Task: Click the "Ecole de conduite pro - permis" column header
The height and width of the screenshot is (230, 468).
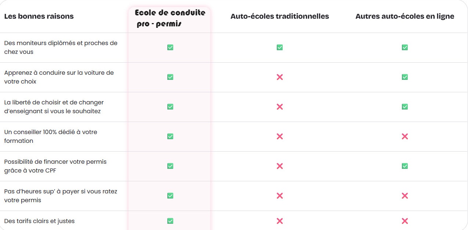Action: [x=170, y=18]
